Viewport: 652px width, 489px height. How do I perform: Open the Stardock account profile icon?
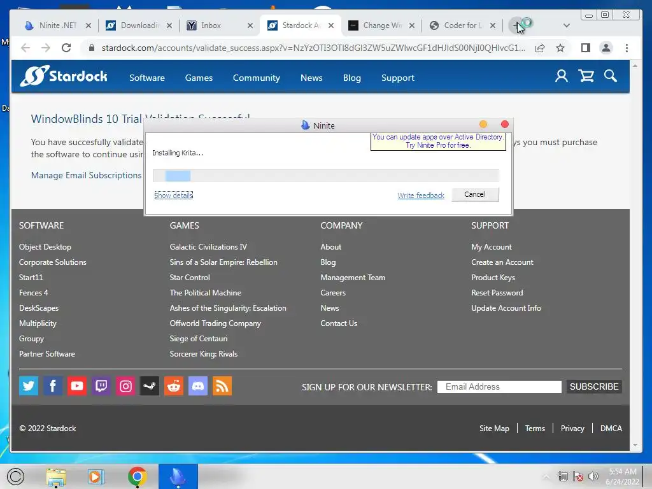click(x=562, y=76)
